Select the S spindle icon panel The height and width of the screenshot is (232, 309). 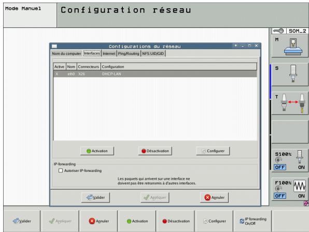click(x=290, y=75)
